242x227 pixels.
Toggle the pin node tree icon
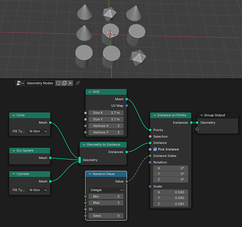[78, 83]
